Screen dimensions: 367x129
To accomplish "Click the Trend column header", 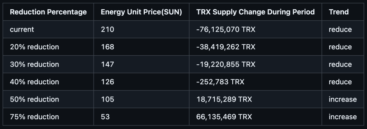I will (x=339, y=12).
